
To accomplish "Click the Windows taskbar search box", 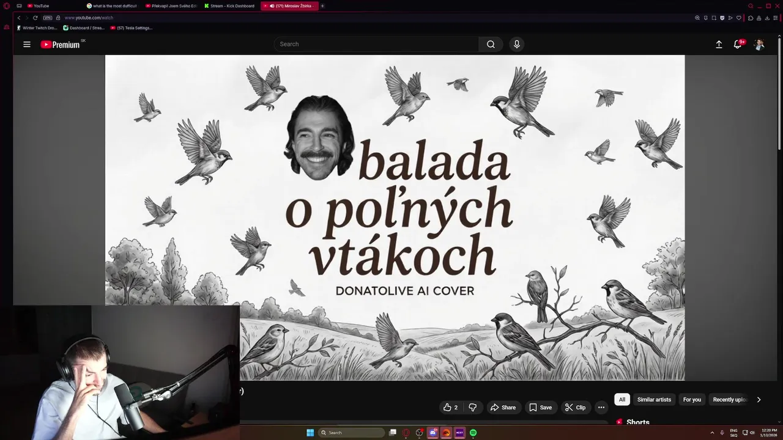I will tap(352, 433).
